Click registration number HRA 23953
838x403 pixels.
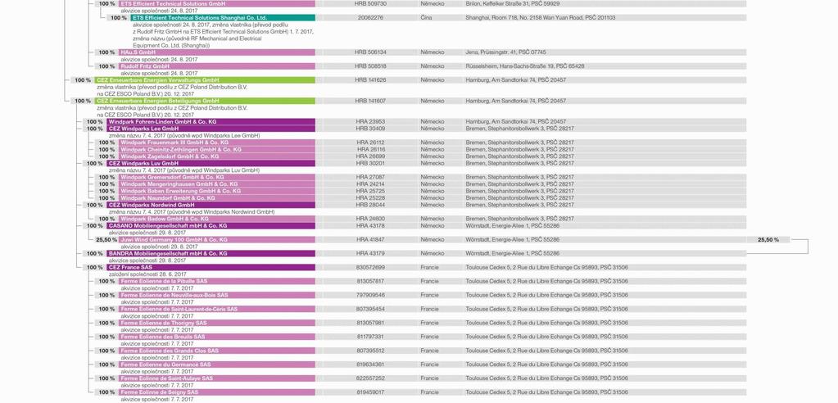[x=370, y=122]
